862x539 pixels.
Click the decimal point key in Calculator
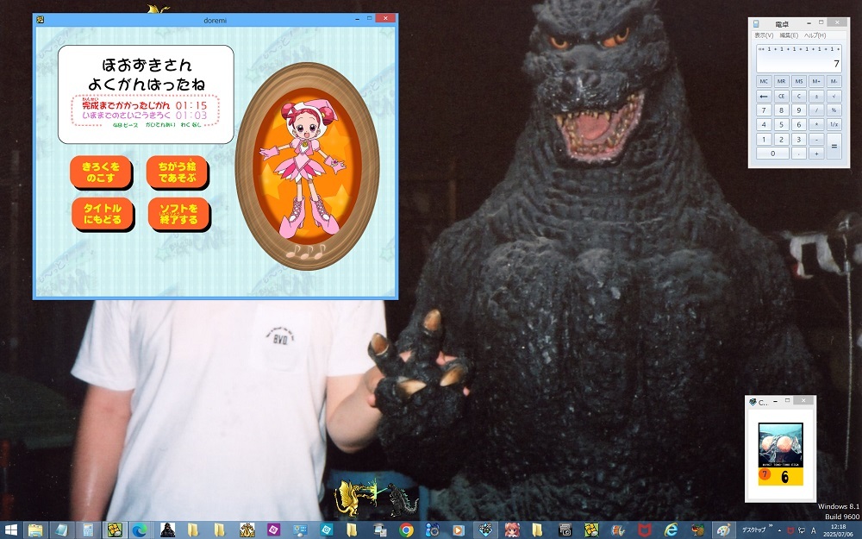(x=799, y=154)
